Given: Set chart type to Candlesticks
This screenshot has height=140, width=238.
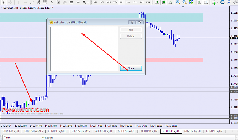Looking at the screenshot, I should pyautogui.click(x=164, y=2).
